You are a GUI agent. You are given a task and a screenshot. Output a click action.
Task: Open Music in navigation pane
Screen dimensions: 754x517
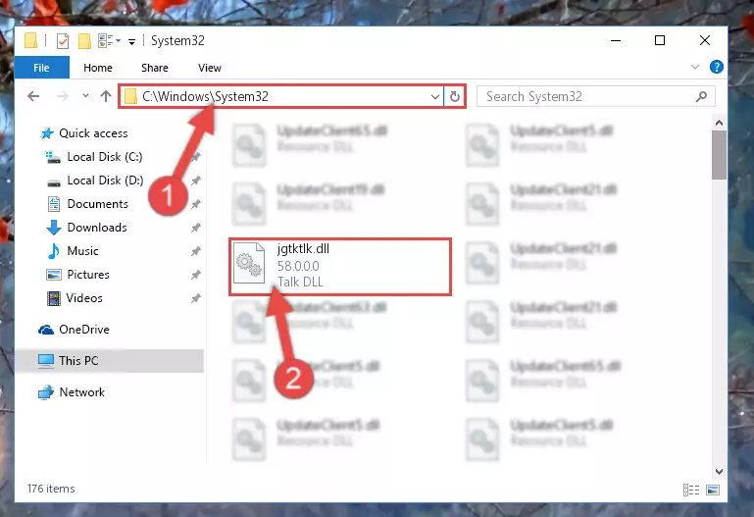(x=82, y=251)
